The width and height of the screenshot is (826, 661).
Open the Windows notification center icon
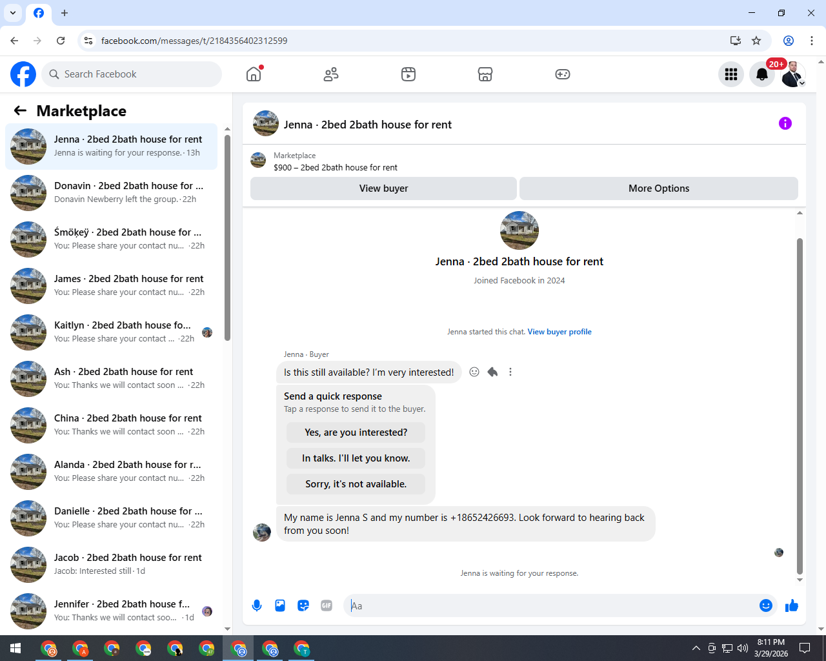(805, 648)
